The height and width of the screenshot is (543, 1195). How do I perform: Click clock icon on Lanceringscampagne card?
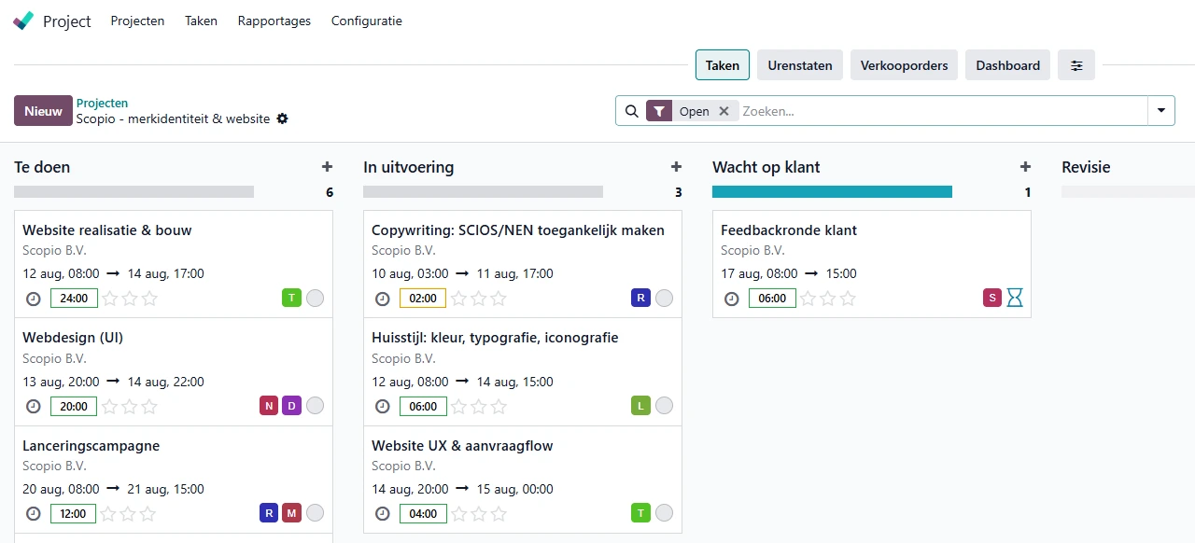[34, 514]
